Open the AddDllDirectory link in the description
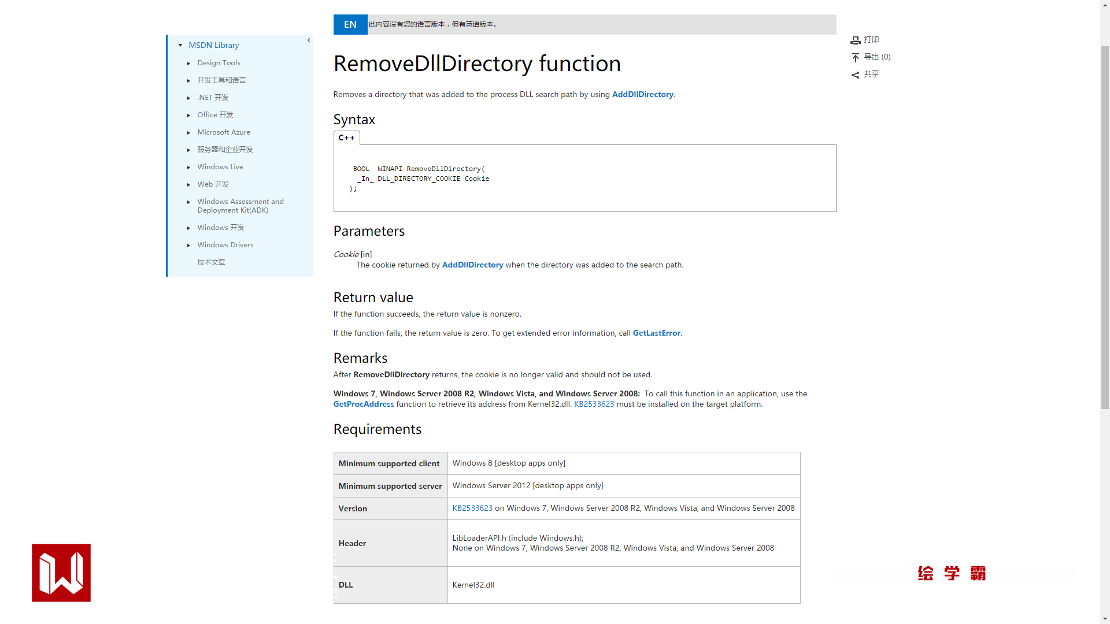1110x624 pixels. point(642,94)
